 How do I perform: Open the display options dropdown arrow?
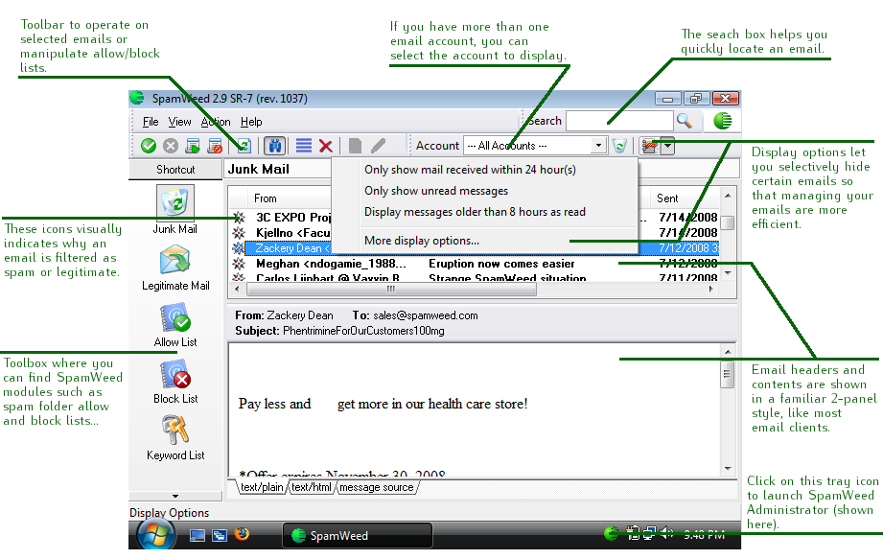[x=667, y=147]
